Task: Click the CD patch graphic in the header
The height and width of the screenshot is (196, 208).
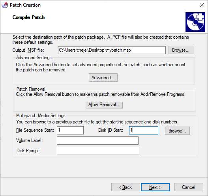Action: (x=195, y=22)
